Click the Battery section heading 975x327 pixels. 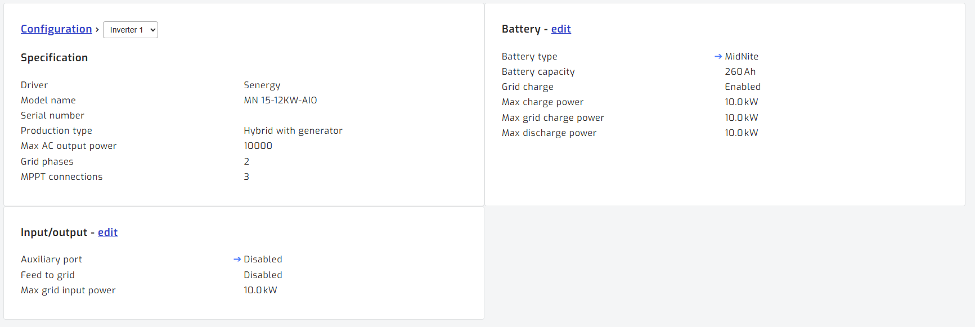click(520, 29)
